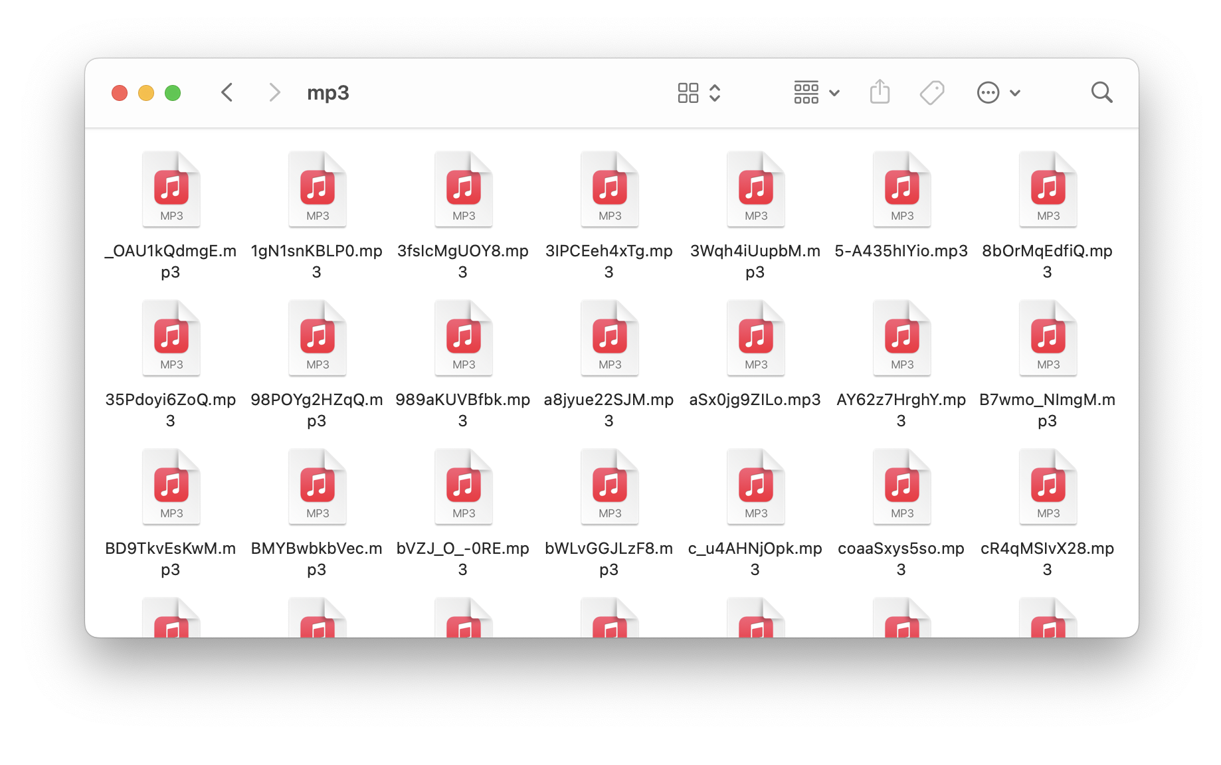The image size is (1221, 765).
Task: Click the Share toolbar icon
Action: point(880,92)
